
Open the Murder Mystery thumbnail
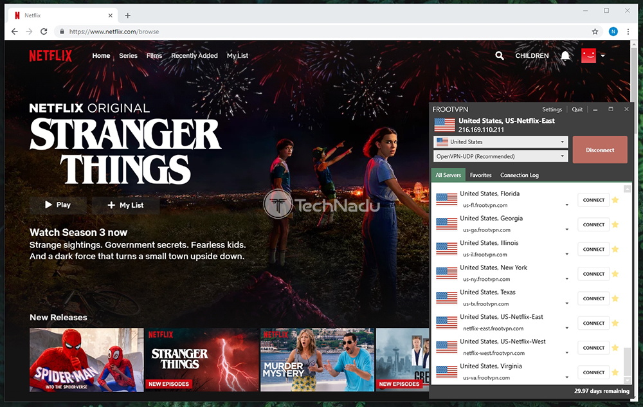pos(318,360)
